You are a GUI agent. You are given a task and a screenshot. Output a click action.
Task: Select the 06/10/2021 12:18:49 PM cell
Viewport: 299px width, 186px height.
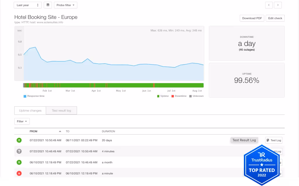(46, 174)
